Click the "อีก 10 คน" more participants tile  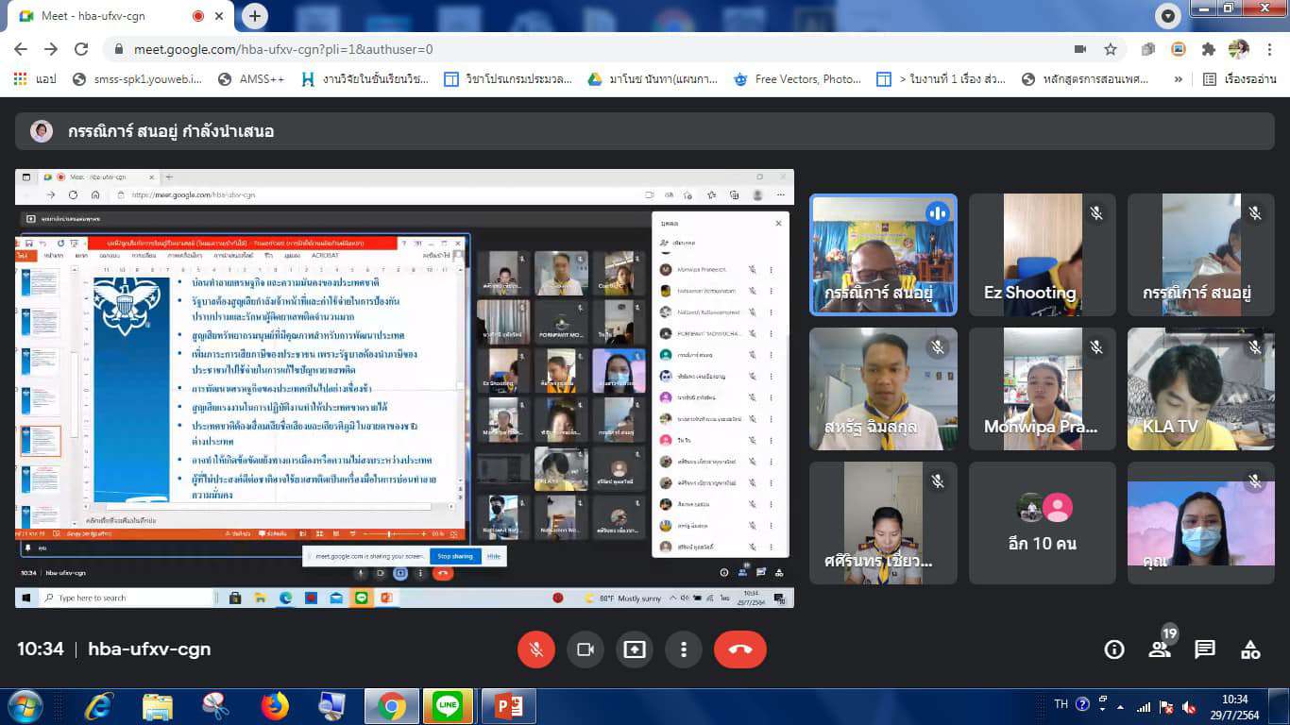[1042, 522]
